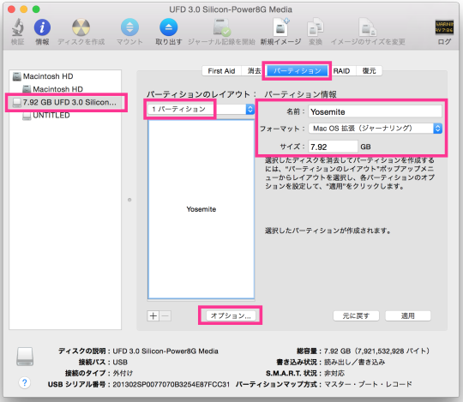This screenshot has width=463, height=402.
Task: Click the Verify microscope icon in toolbar
Action: (18, 27)
